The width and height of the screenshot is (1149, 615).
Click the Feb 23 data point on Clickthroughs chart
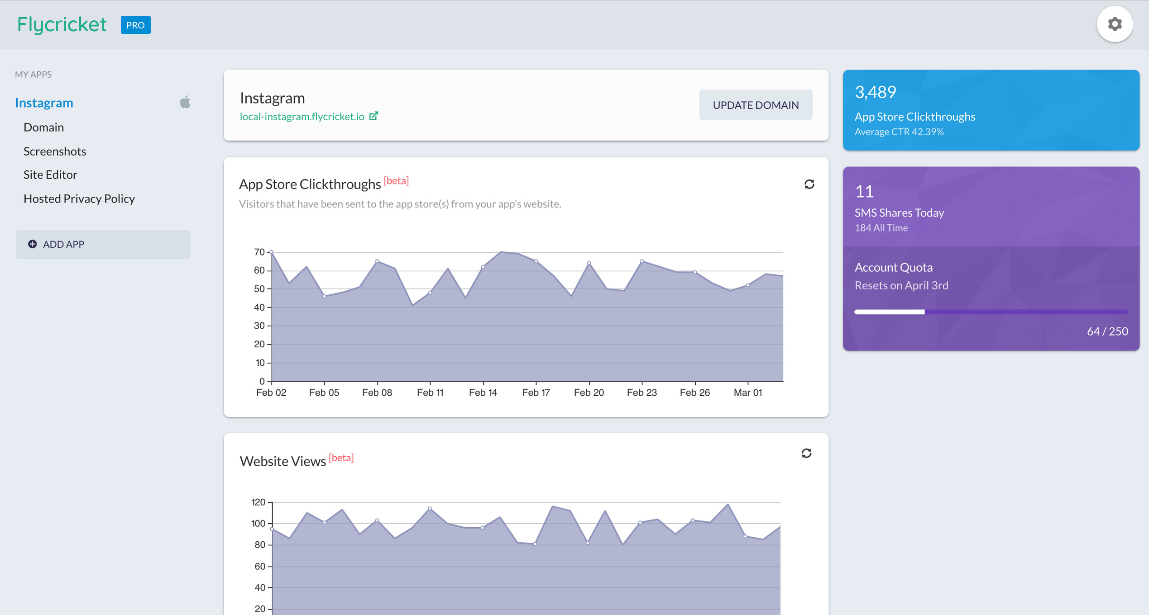tap(642, 261)
